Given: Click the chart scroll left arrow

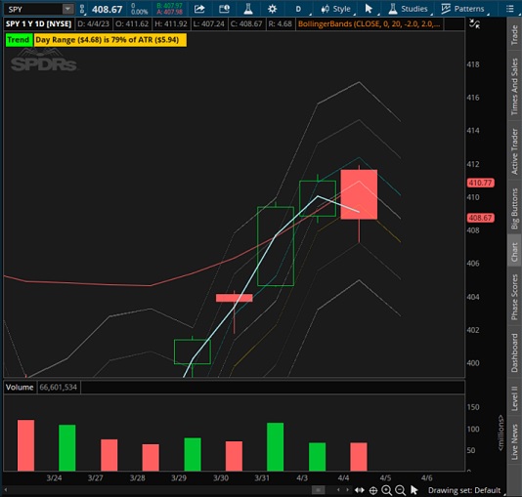Looking at the screenshot, I should (338, 490).
